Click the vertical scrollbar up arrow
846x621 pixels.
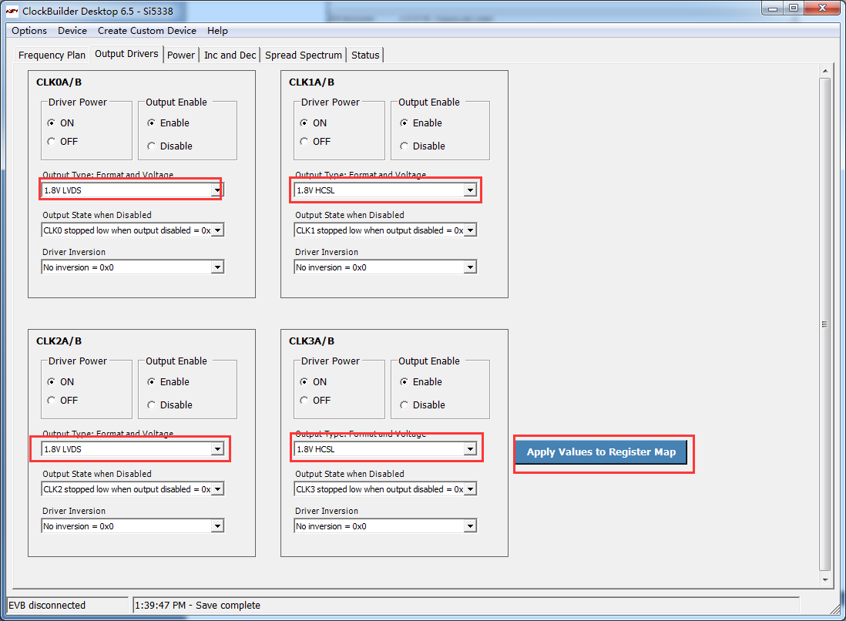(824, 71)
